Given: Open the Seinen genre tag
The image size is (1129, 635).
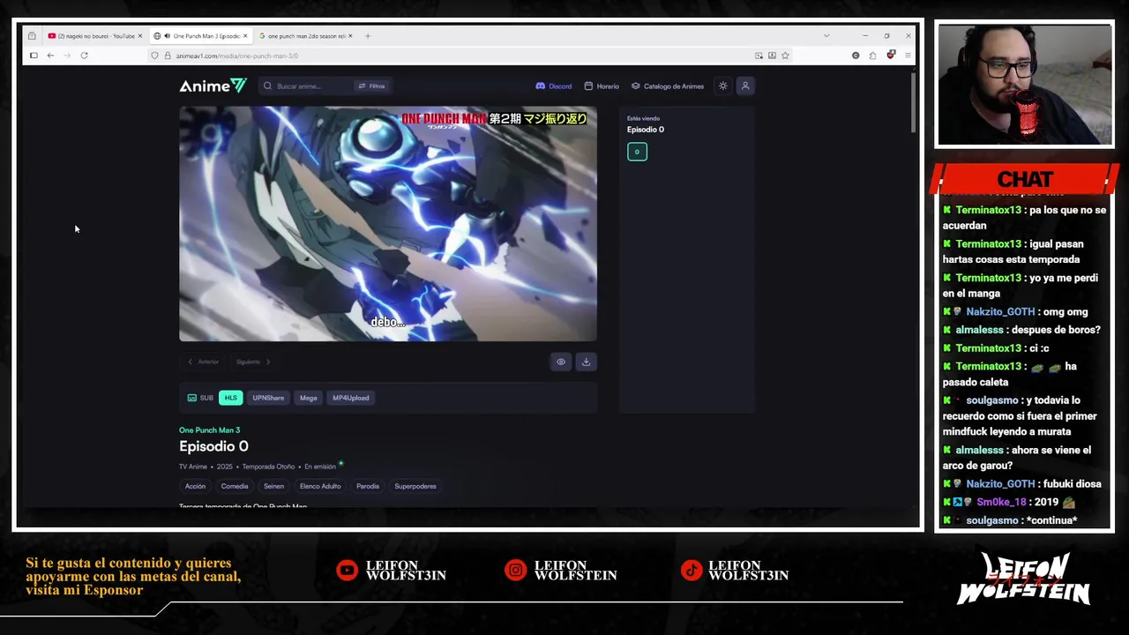Looking at the screenshot, I should [273, 486].
